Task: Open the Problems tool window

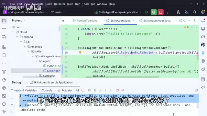Action: click(x=4, y=104)
